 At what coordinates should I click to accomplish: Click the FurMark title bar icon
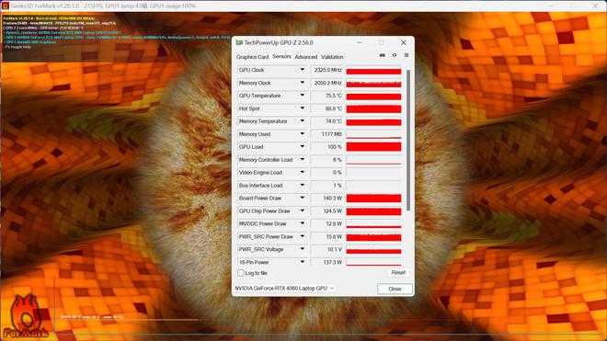pyautogui.click(x=5, y=6)
